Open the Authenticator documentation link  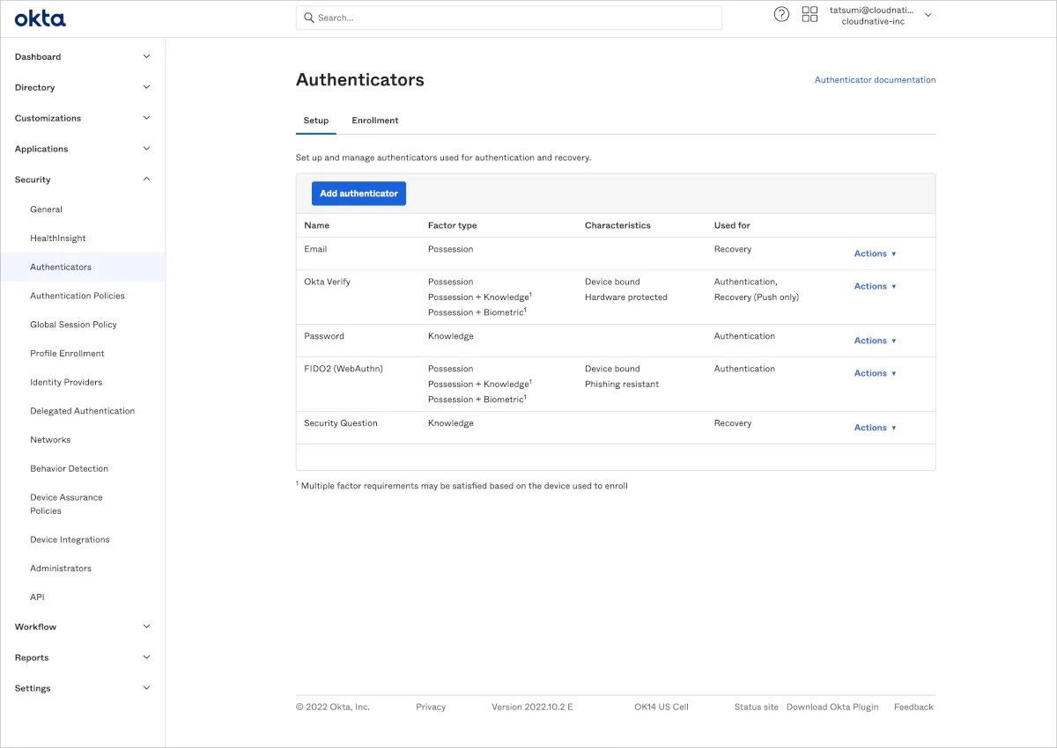[x=875, y=80]
